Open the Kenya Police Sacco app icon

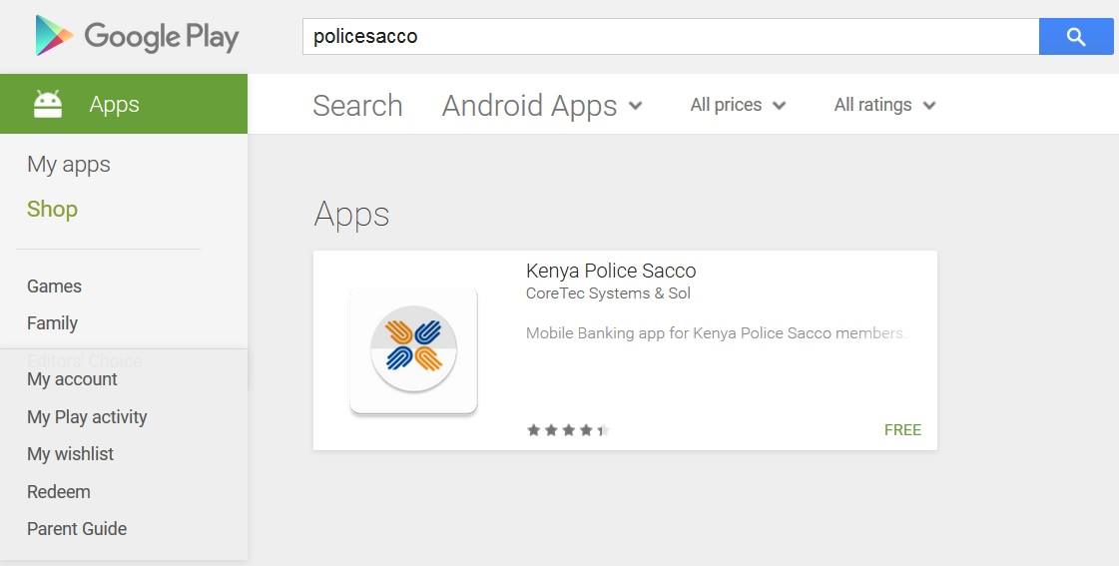click(x=413, y=349)
